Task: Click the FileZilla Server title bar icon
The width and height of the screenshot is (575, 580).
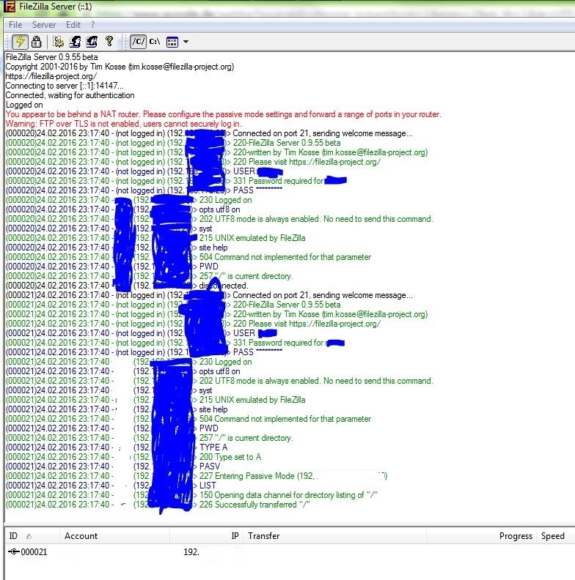Action: click(x=10, y=7)
